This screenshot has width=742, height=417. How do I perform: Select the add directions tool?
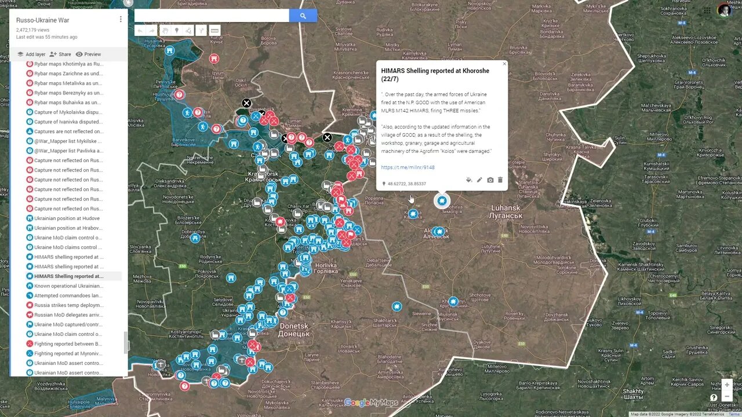coord(202,31)
